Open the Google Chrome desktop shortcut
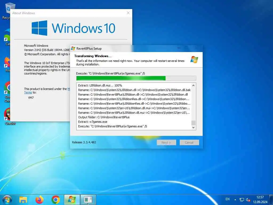Image resolution: width=273 pixels, height=205 pixels. click(7, 92)
